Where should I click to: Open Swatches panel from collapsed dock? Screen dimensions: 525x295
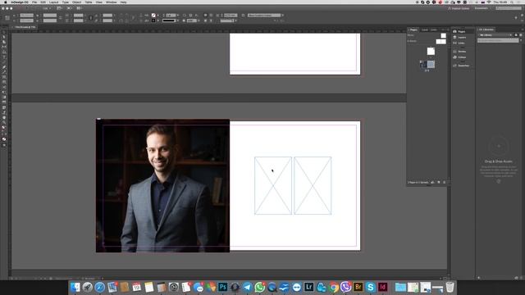point(461,66)
